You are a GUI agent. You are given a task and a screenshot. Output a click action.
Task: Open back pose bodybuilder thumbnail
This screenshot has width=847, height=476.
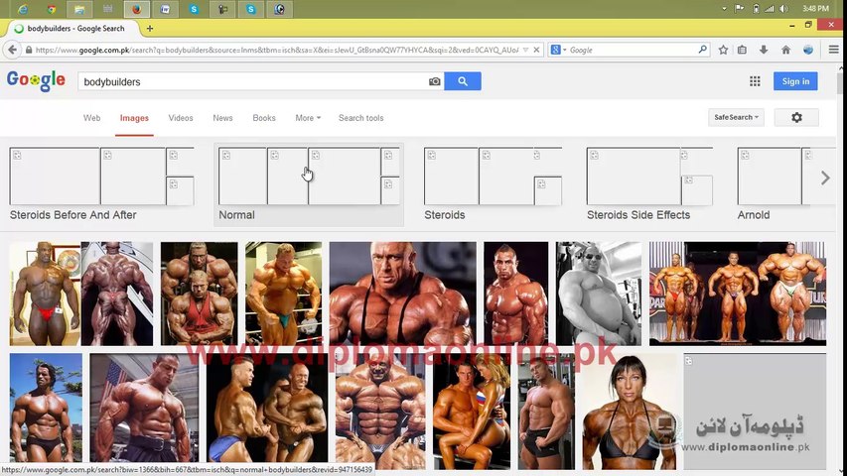click(117, 294)
